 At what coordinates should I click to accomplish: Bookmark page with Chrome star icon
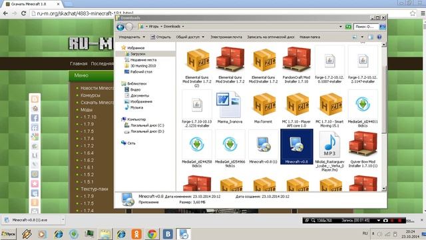click(413, 13)
